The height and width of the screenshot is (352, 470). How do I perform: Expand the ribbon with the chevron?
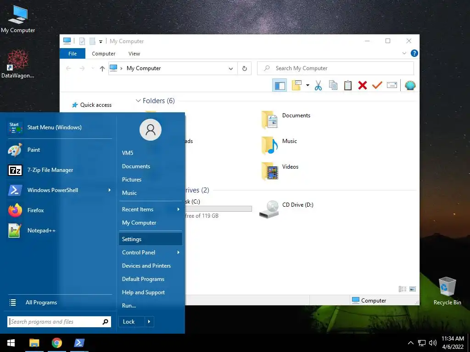pos(404,53)
